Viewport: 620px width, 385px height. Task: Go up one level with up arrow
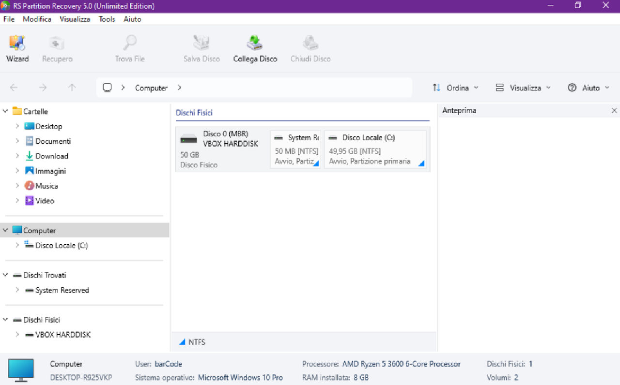point(72,88)
